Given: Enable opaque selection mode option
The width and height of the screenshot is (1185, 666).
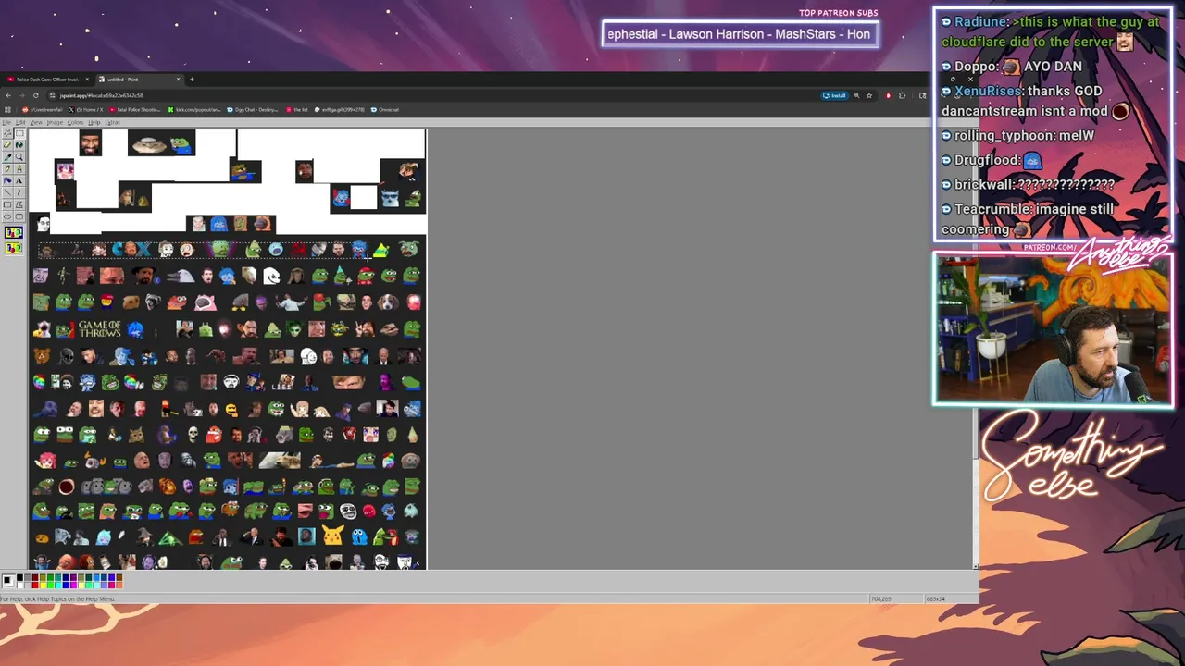Looking at the screenshot, I should pos(14,232).
